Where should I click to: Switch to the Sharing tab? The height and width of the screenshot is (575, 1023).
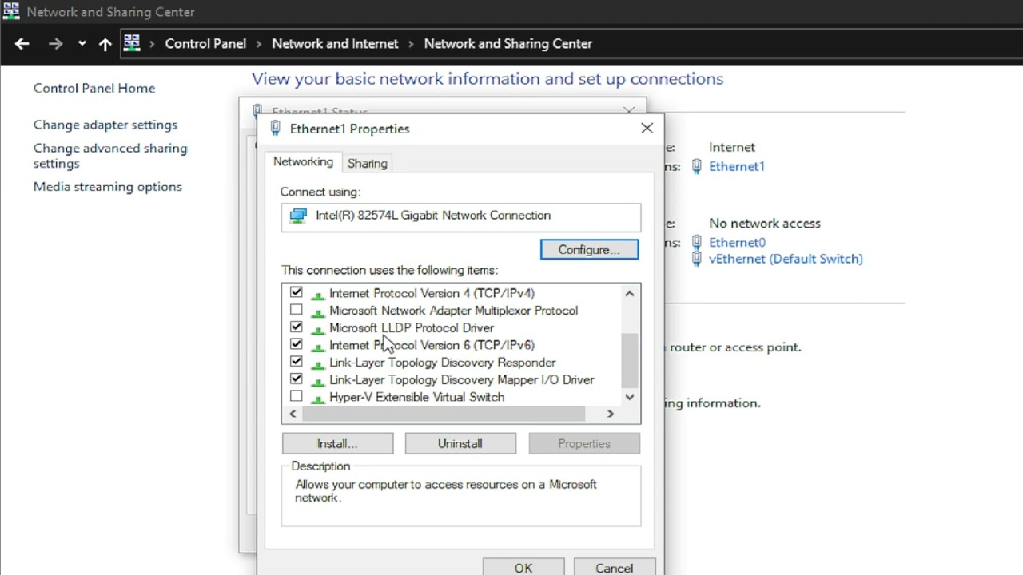367,163
